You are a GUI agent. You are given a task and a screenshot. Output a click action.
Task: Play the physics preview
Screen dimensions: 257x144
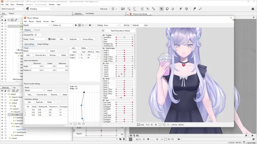pyautogui.click(x=76, y=25)
